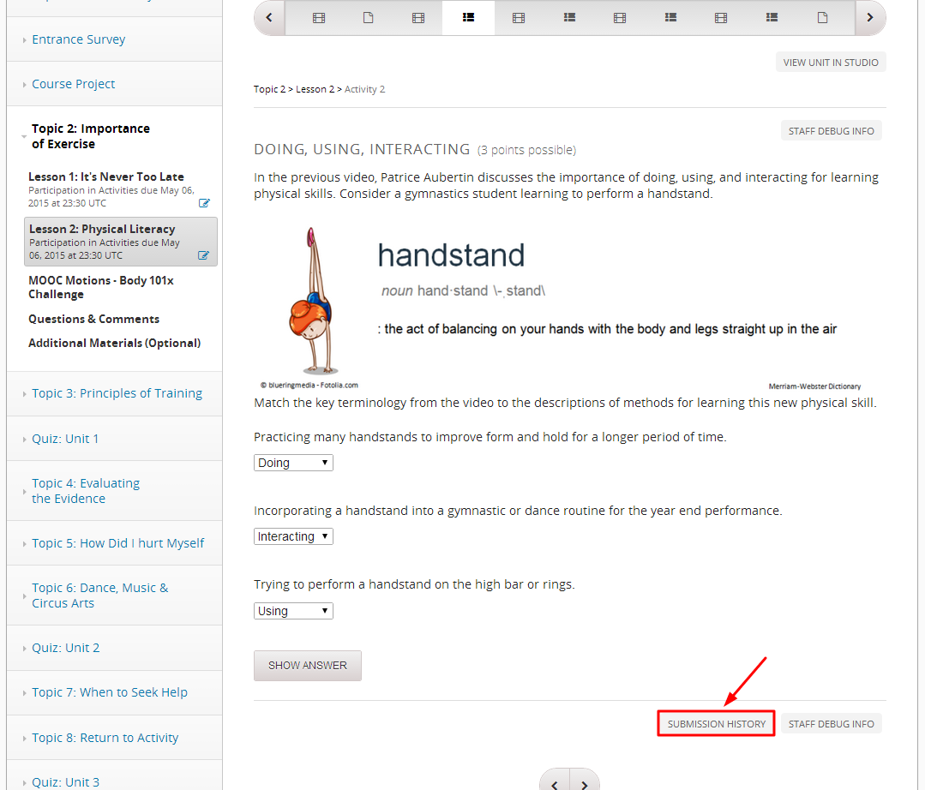Collapse Topic 2: Importance of Exercise section
The width and height of the screenshot is (925, 790).
pyautogui.click(x=90, y=136)
